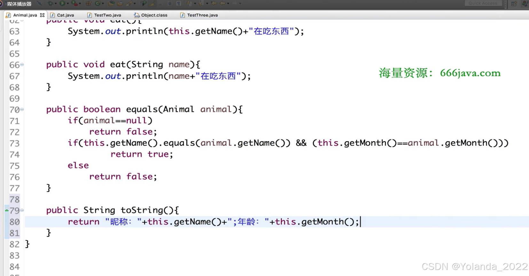Toggle Show Whitespace Characters icon
The height and width of the screenshot is (276, 529).
point(178,4)
